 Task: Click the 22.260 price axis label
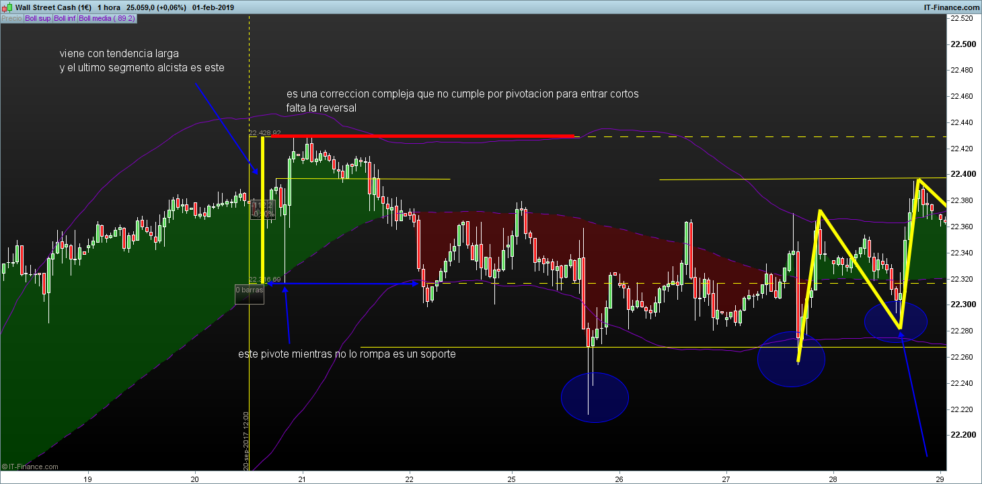pos(962,357)
